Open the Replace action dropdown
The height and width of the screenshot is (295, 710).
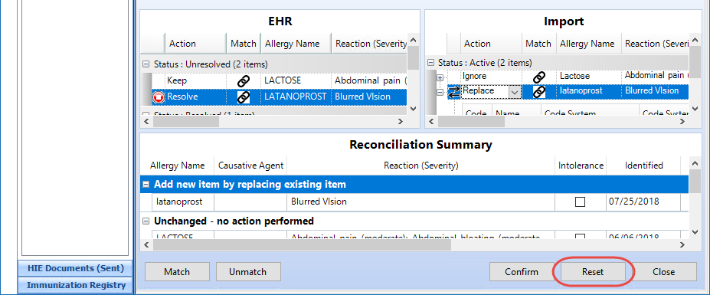[x=515, y=92]
